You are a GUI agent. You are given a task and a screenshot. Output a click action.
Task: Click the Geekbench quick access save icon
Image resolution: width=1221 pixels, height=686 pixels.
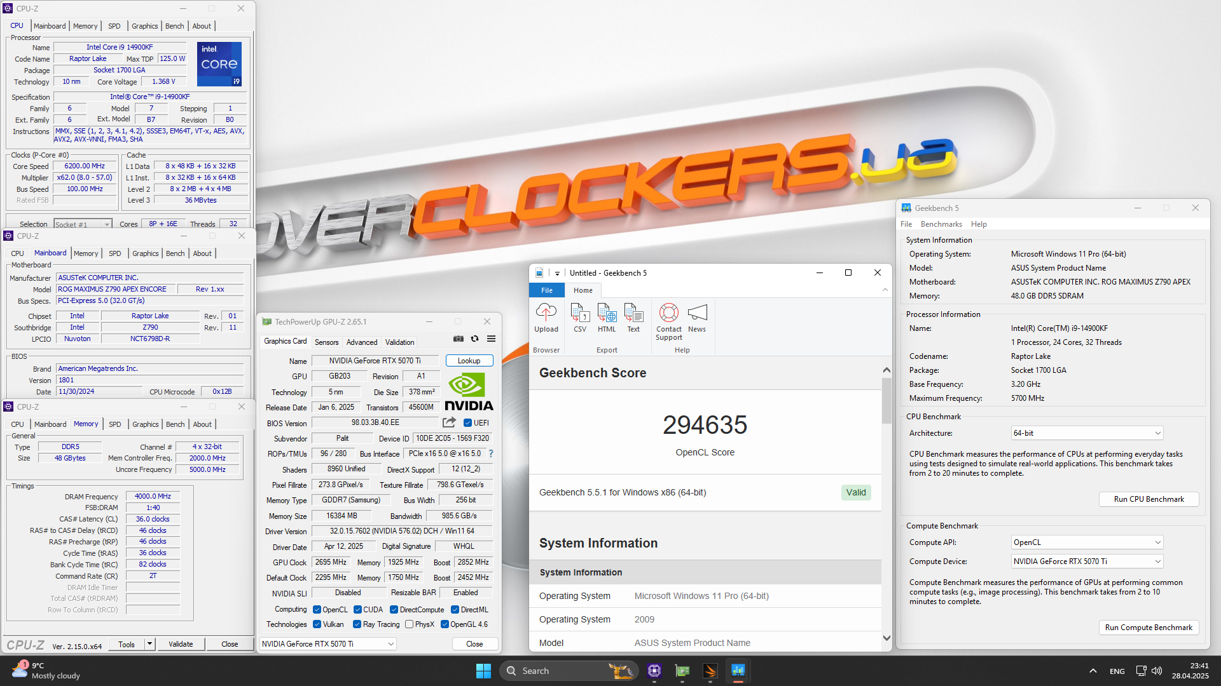coord(539,273)
